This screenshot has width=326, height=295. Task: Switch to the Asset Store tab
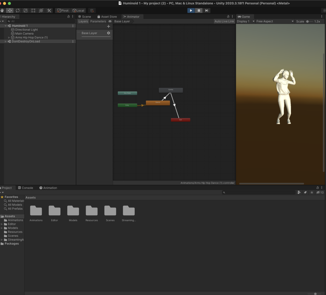(107, 17)
